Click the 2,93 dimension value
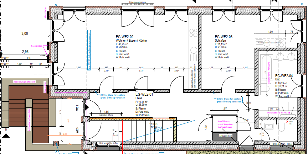 (x=25, y=52)
